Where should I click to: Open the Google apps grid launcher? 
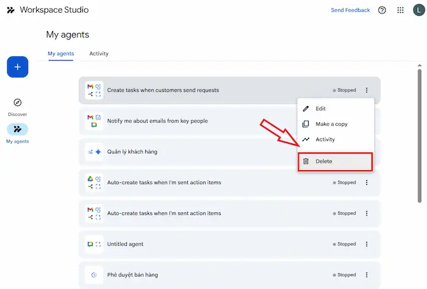(400, 10)
